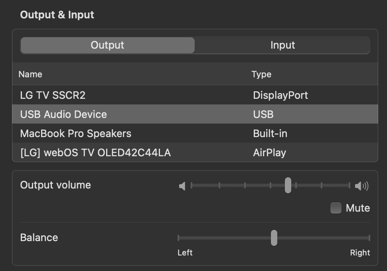Click the Built-in type cell
The image size is (387, 271).
(x=270, y=134)
